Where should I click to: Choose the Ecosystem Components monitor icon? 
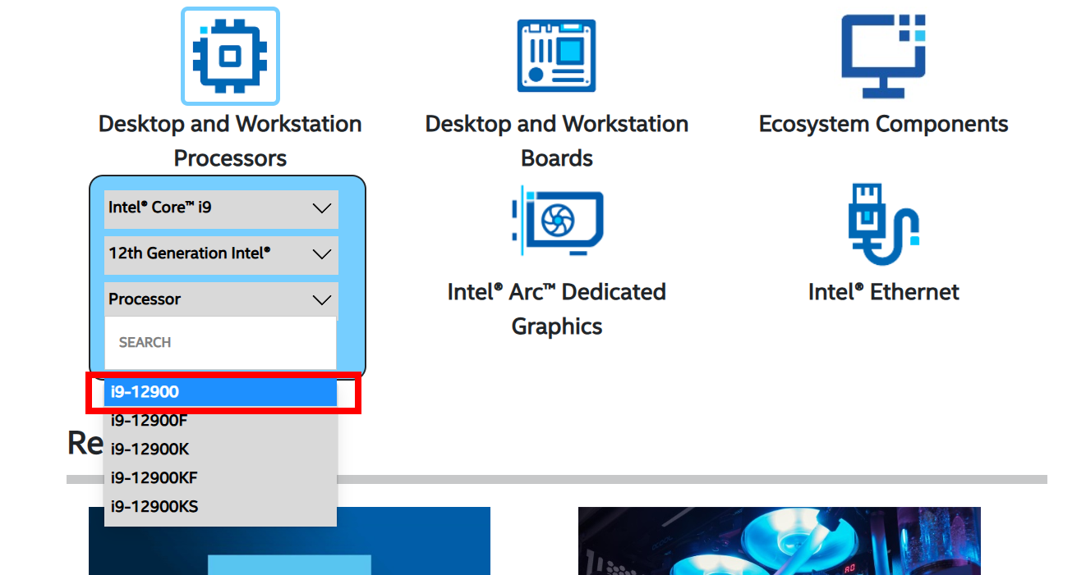pos(883,57)
